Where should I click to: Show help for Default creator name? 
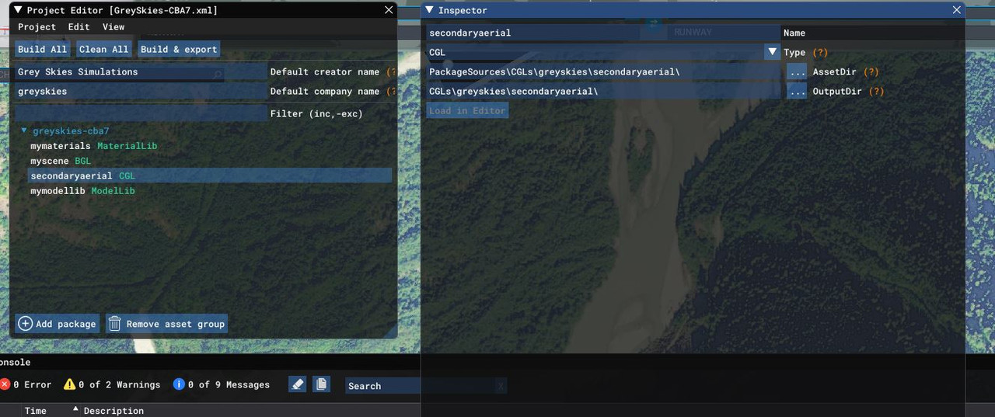pyautogui.click(x=391, y=71)
